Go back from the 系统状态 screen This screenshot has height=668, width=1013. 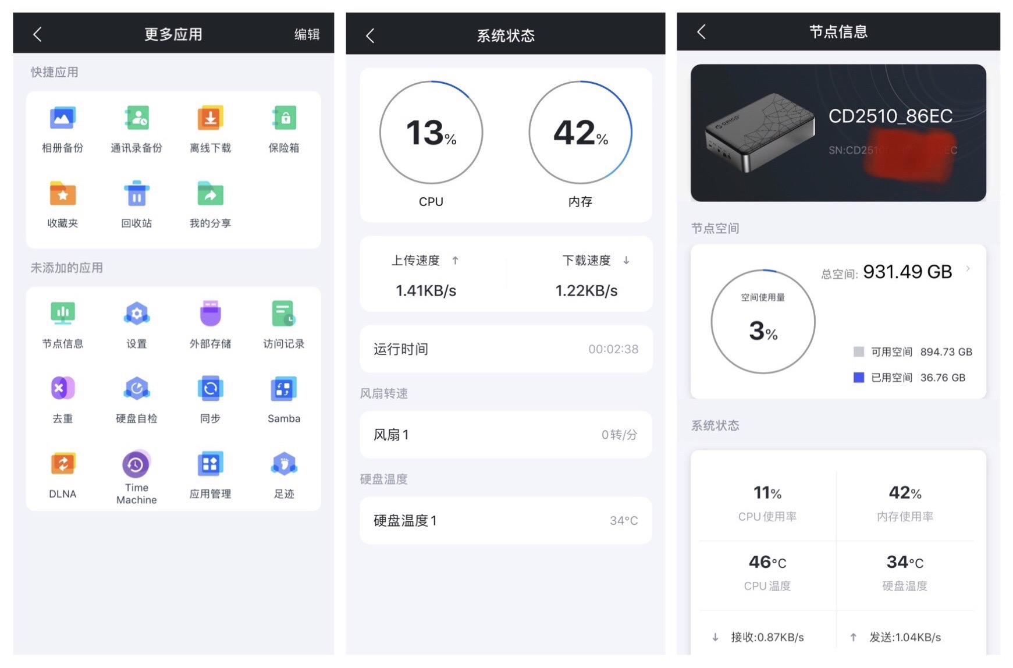pos(370,35)
